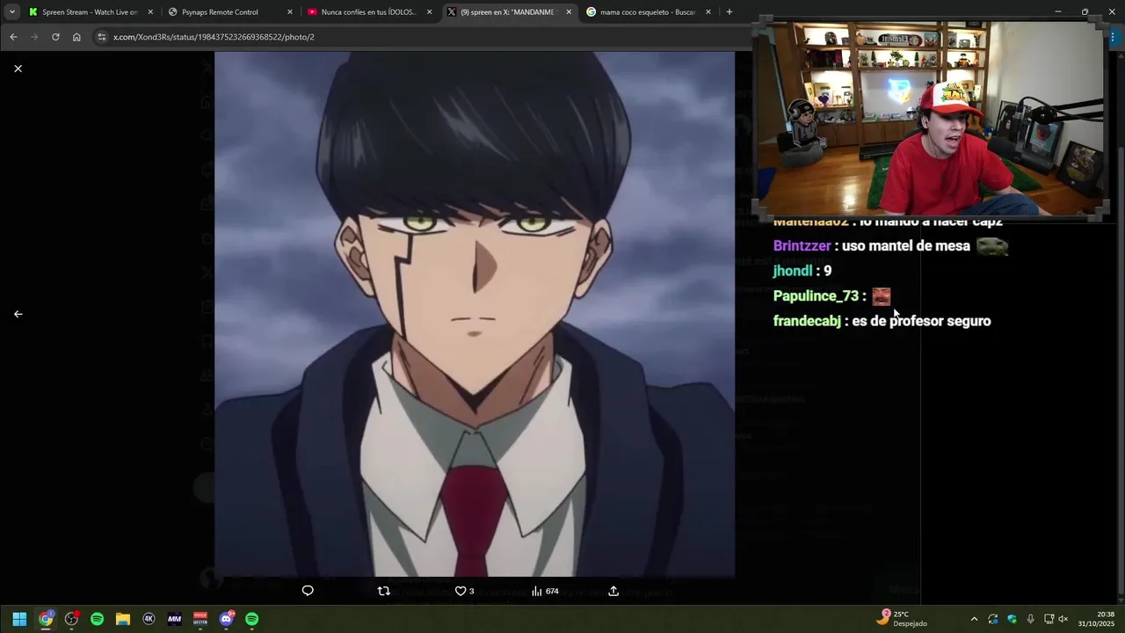Image resolution: width=1125 pixels, height=633 pixels.
Task: Click the microphone tray icon
Action: pos(1030,619)
